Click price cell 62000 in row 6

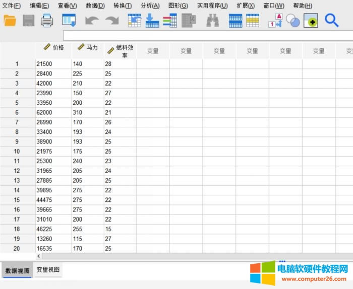click(x=53, y=112)
